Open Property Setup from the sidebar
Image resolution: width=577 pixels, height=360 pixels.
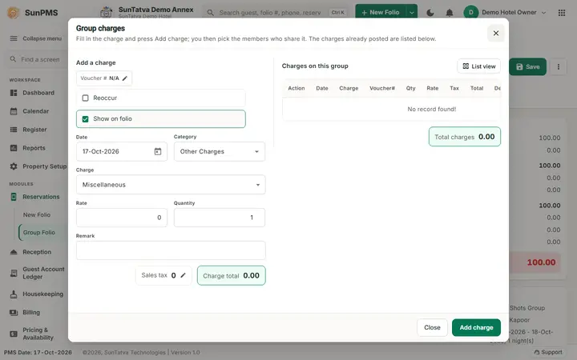[45, 166]
